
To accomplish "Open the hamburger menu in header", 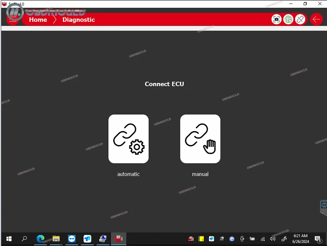I will 13,20.
